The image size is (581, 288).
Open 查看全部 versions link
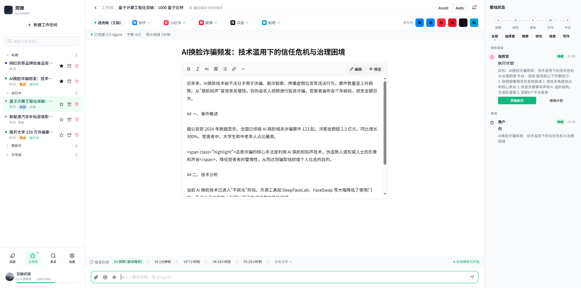tap(283, 262)
